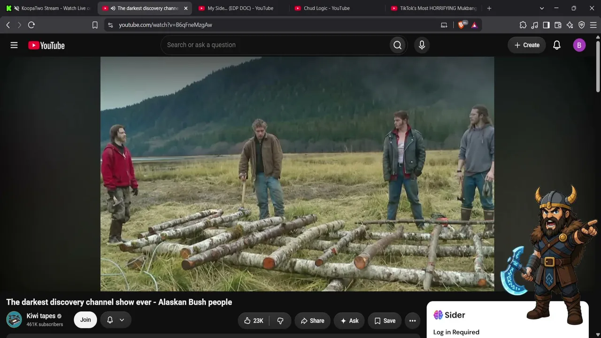This screenshot has height=338, width=601.
Task: Open Kiwi tapes channel avatar
Action: pos(14,320)
